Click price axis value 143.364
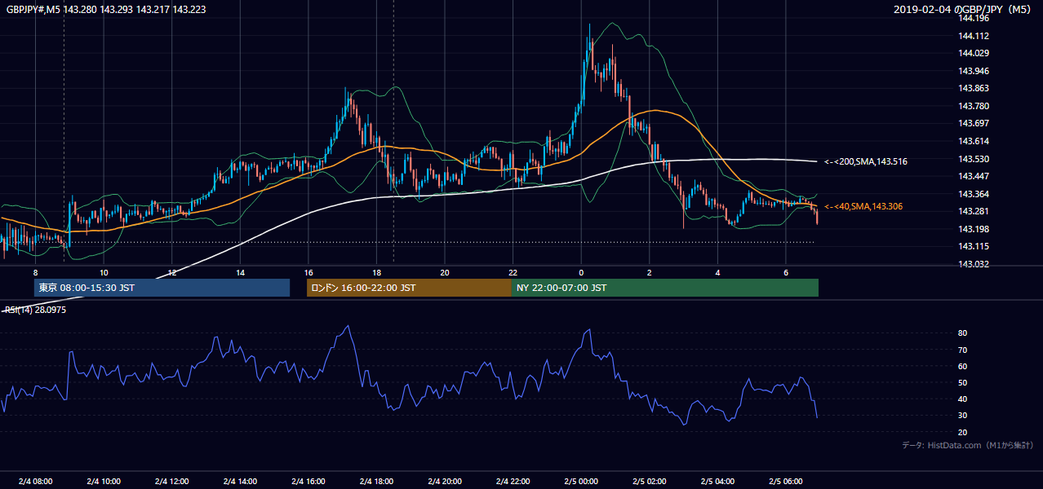Image resolution: width=1043 pixels, height=489 pixels. 974,194
